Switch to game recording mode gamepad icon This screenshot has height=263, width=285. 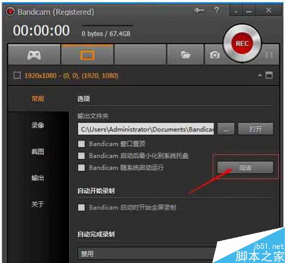[x=34, y=54]
